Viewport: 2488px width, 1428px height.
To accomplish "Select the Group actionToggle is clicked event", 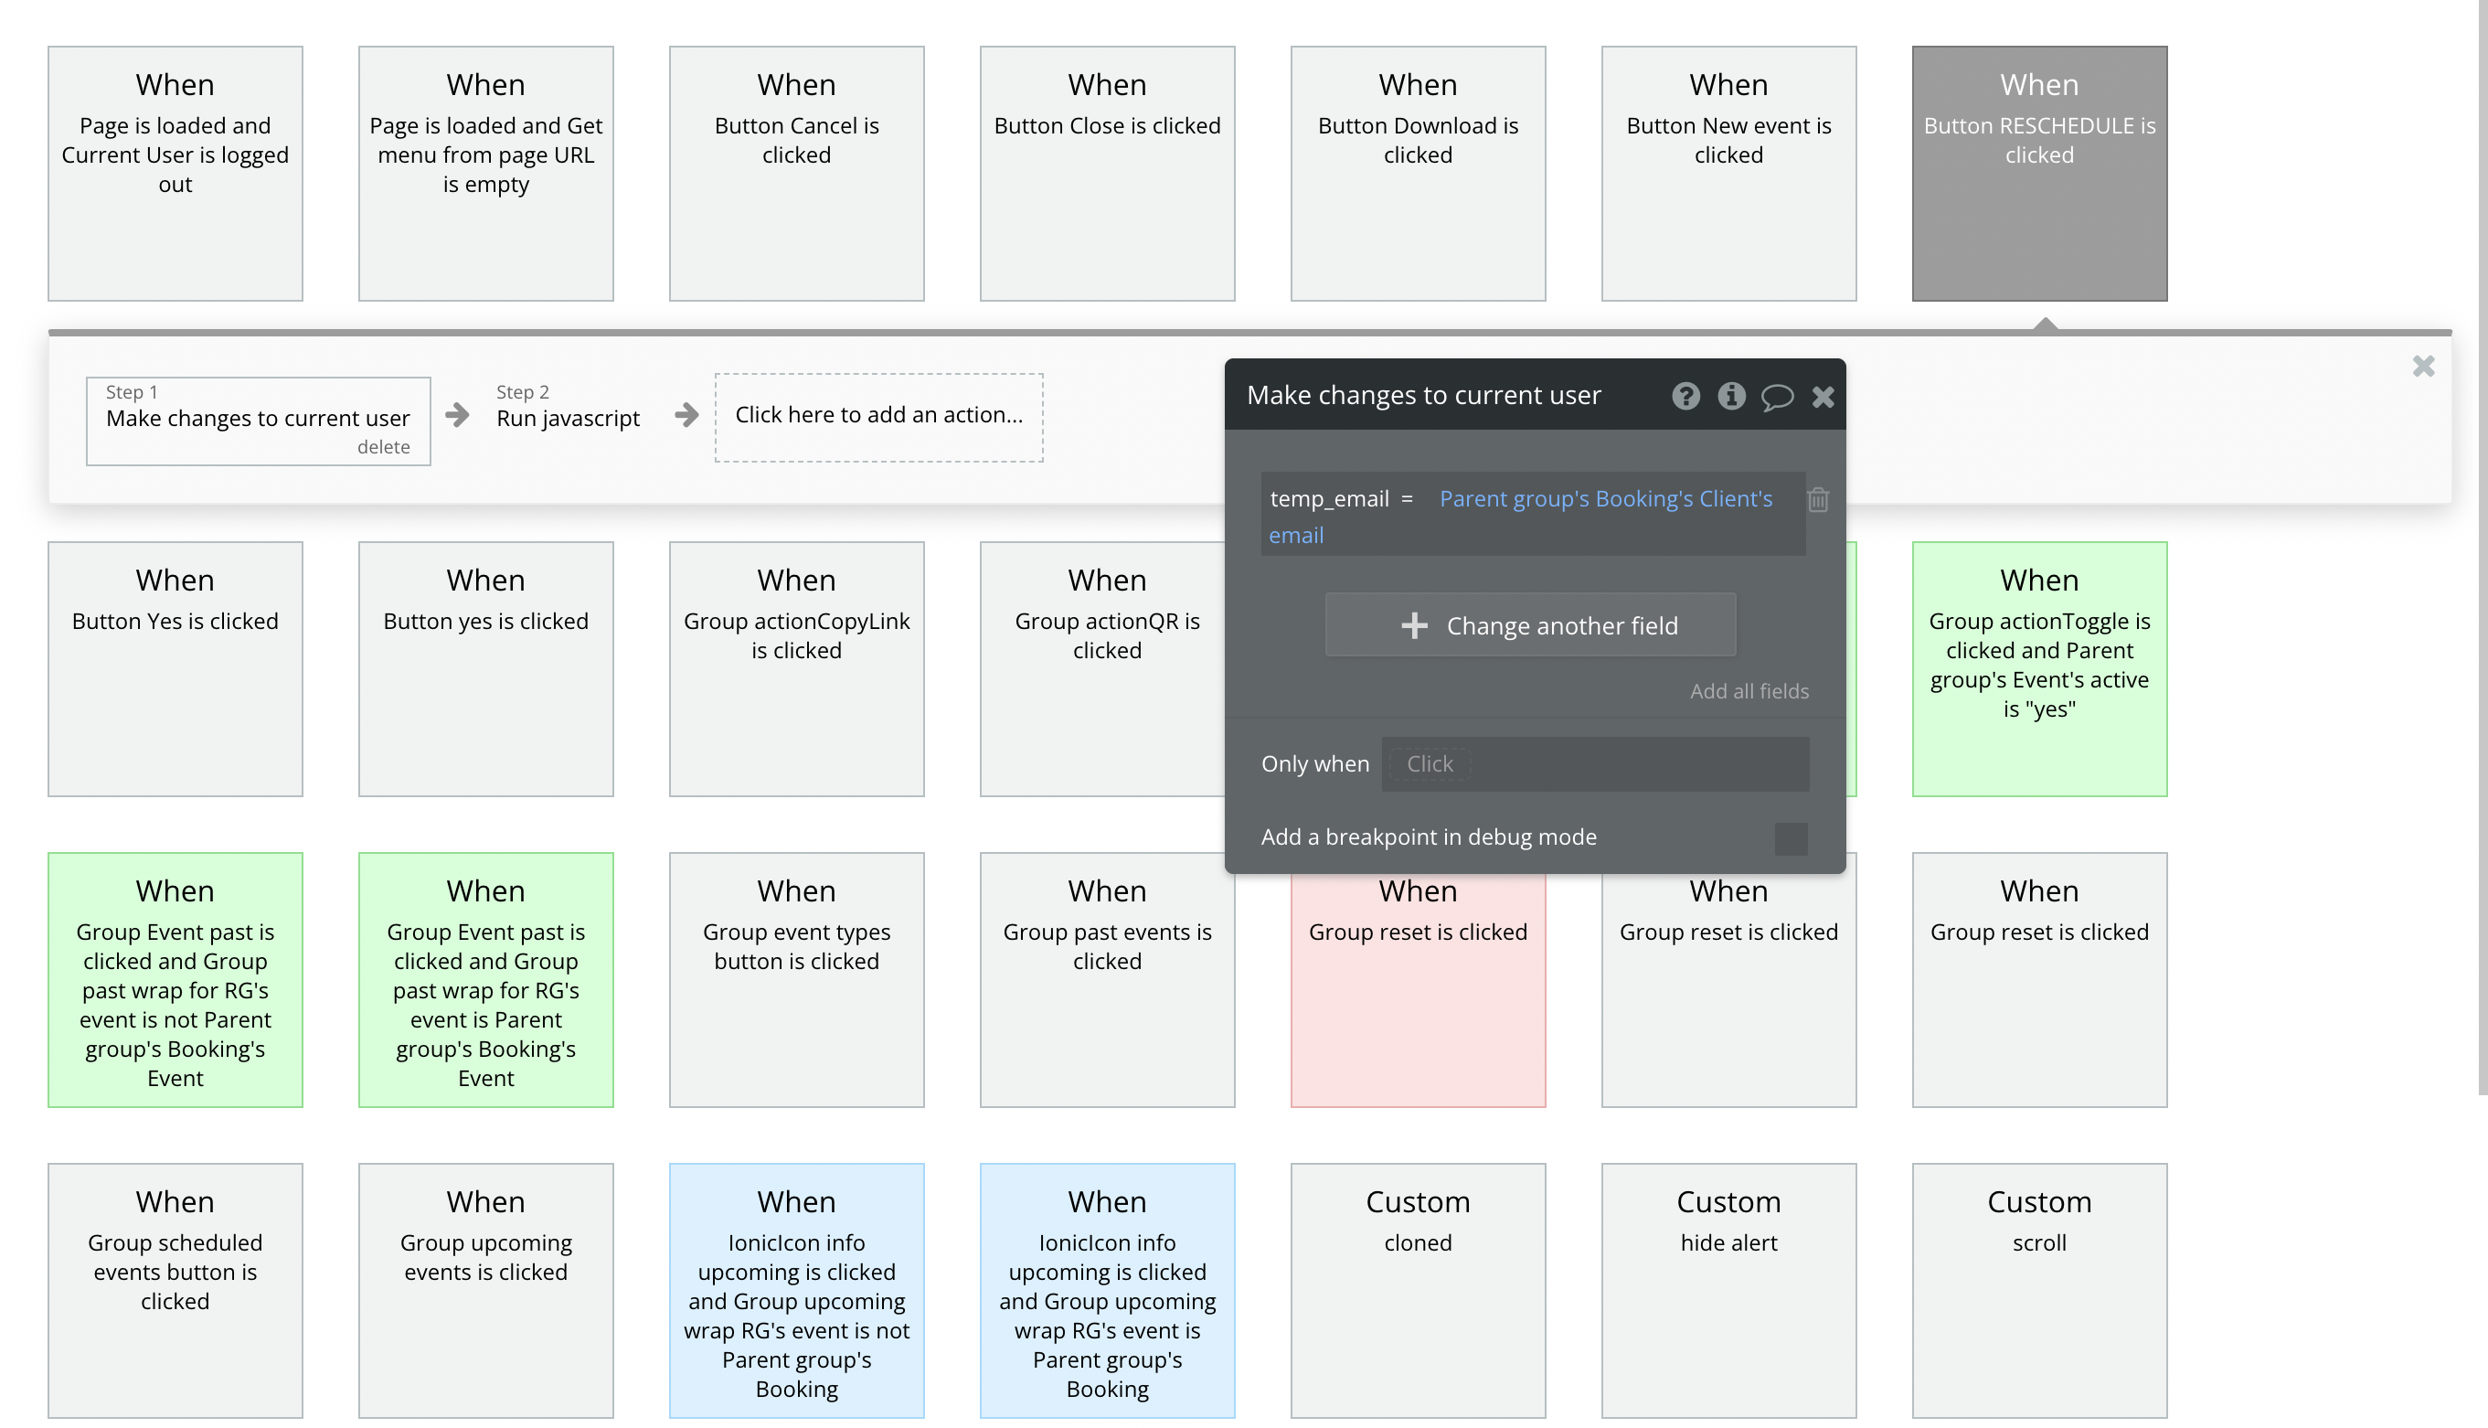I will tap(2038, 669).
